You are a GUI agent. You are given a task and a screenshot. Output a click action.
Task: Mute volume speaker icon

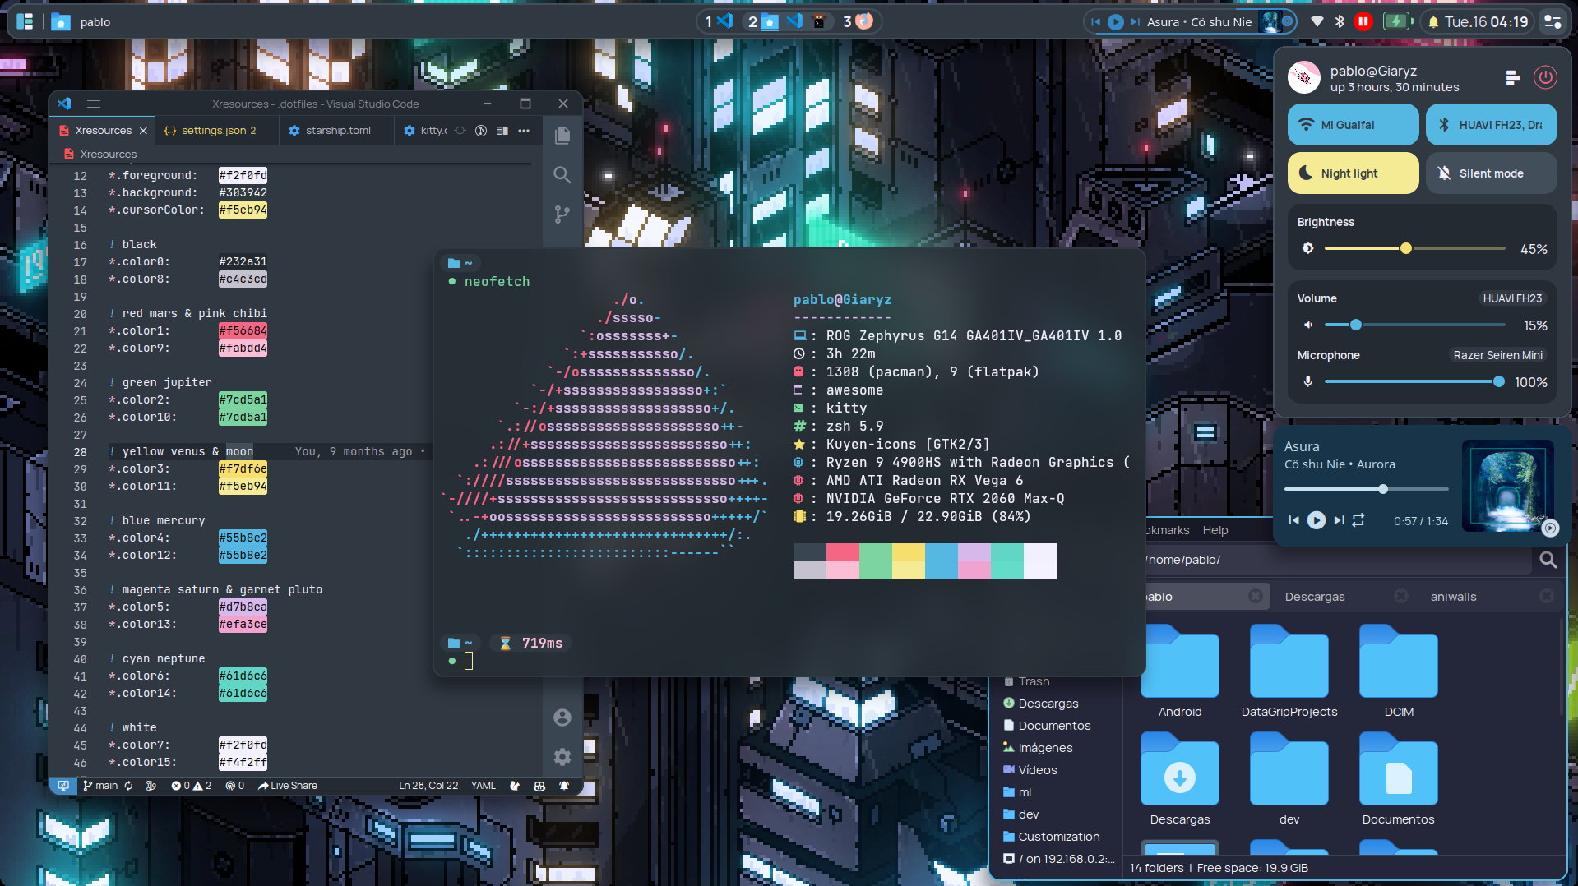[x=1307, y=325]
